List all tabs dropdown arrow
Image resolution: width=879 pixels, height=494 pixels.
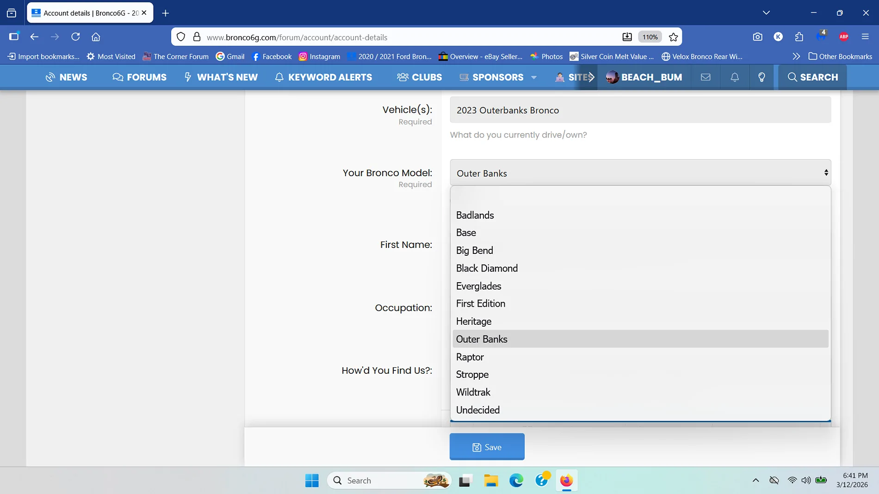click(x=766, y=13)
